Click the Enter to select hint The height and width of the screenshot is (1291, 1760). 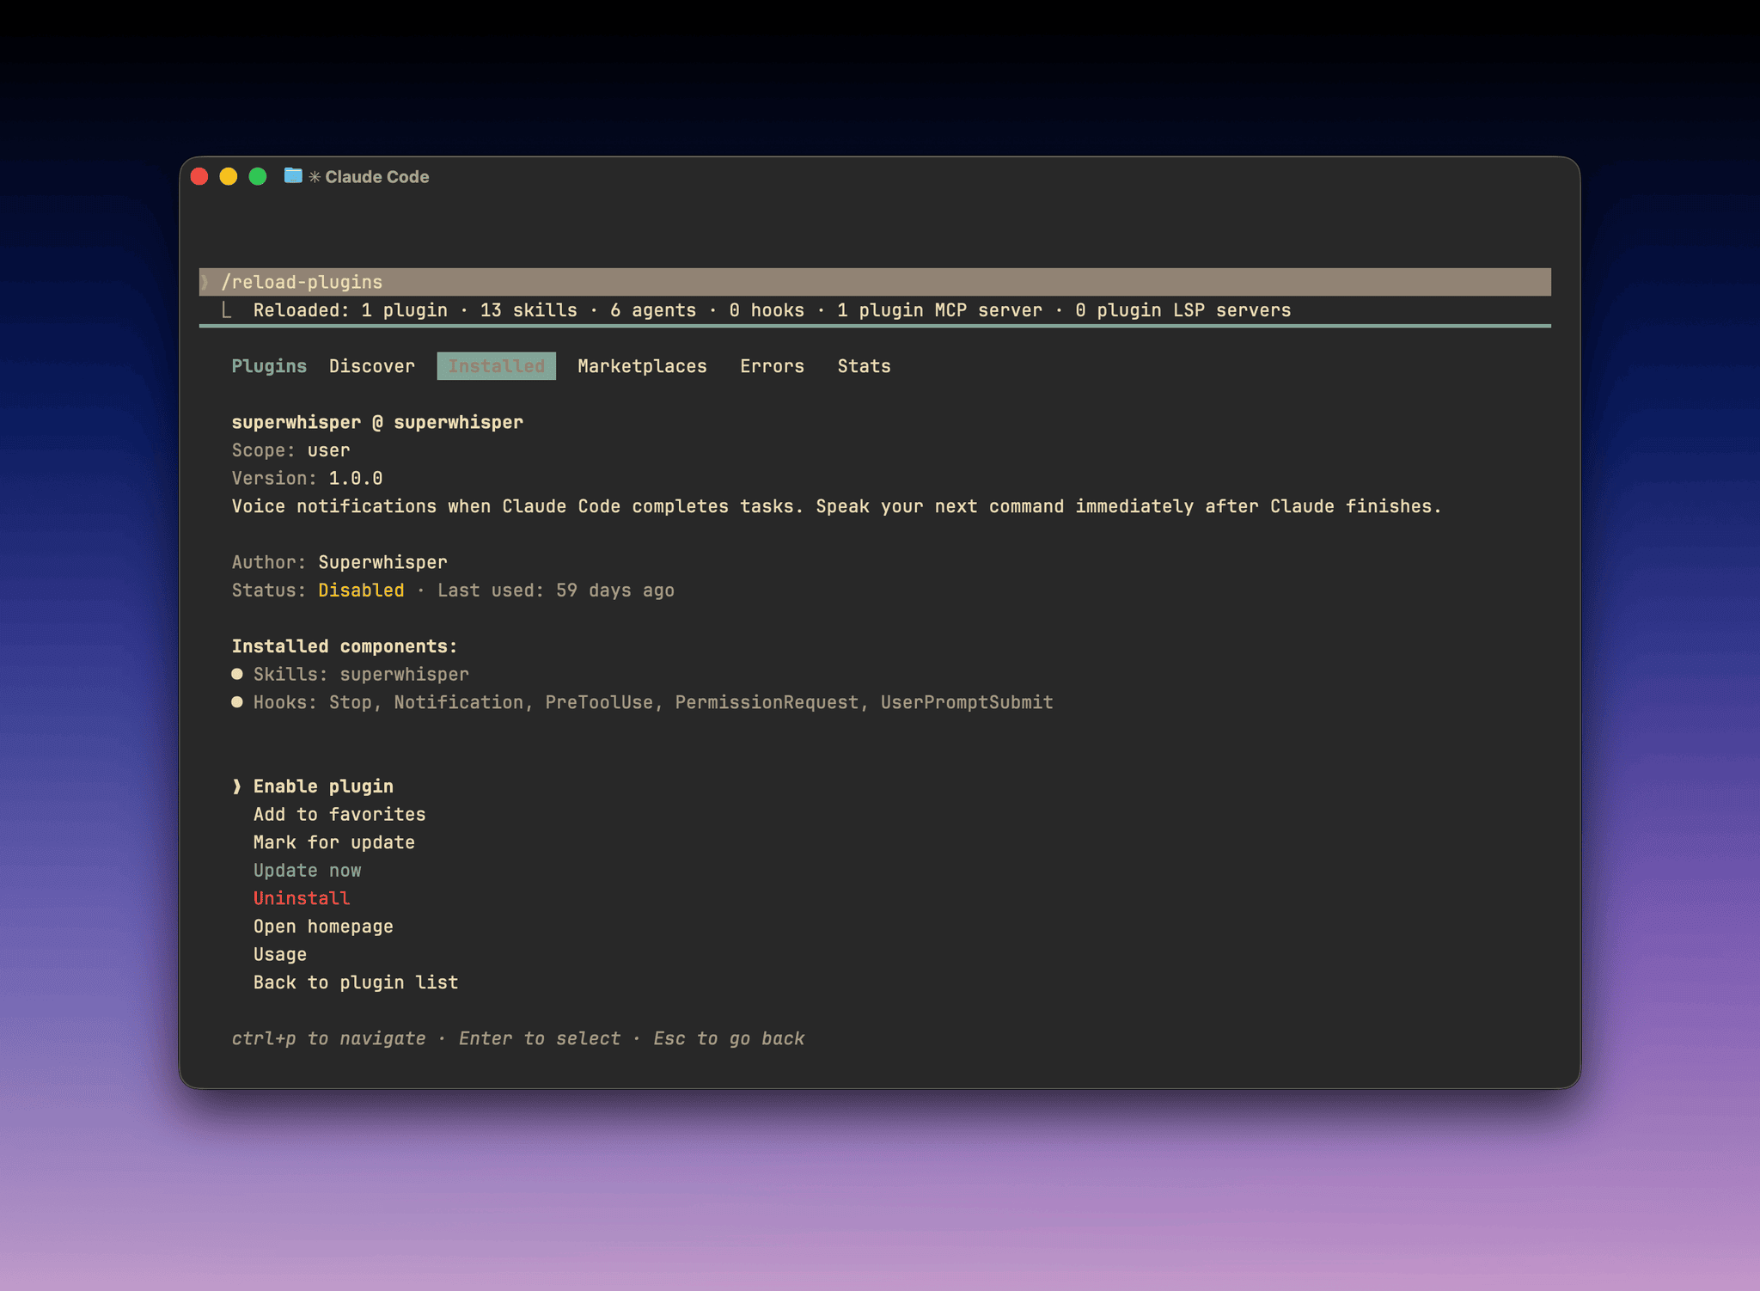(540, 1038)
